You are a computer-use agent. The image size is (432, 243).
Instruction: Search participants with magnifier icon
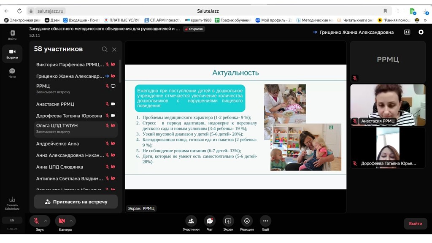(x=105, y=49)
